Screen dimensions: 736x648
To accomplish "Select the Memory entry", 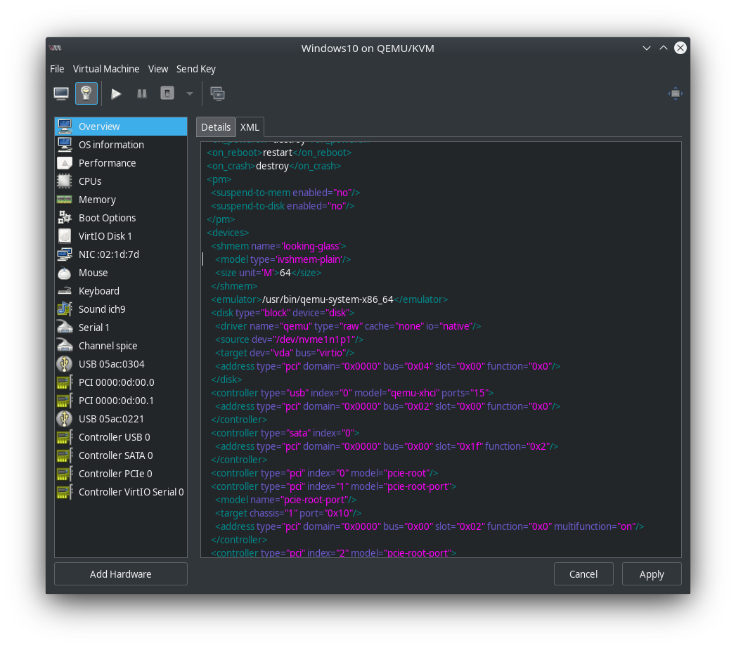I will click(x=121, y=200).
